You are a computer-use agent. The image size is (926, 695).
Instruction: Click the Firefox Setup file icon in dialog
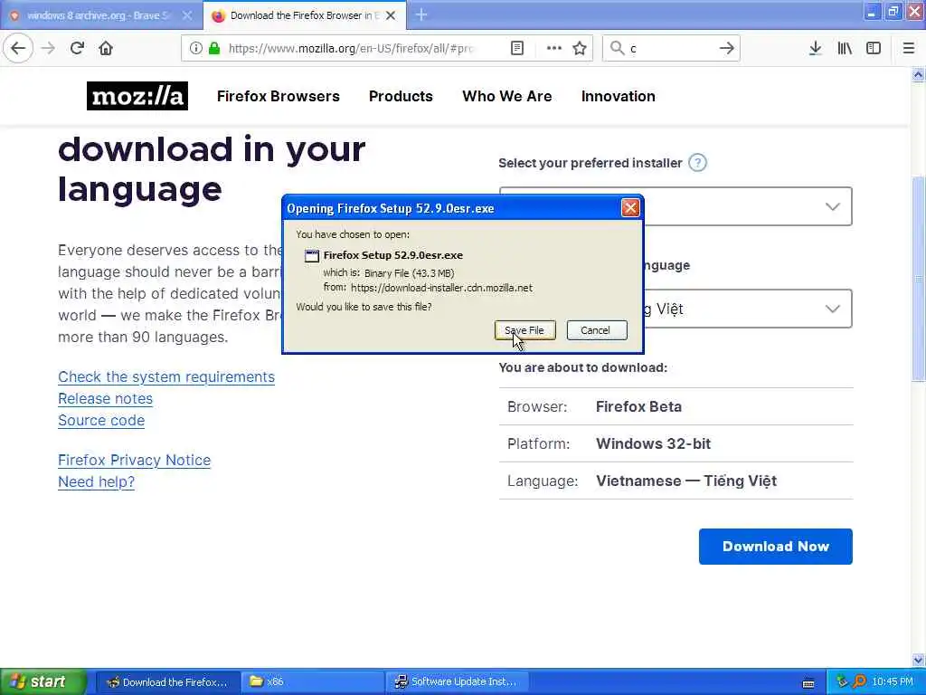click(x=312, y=256)
